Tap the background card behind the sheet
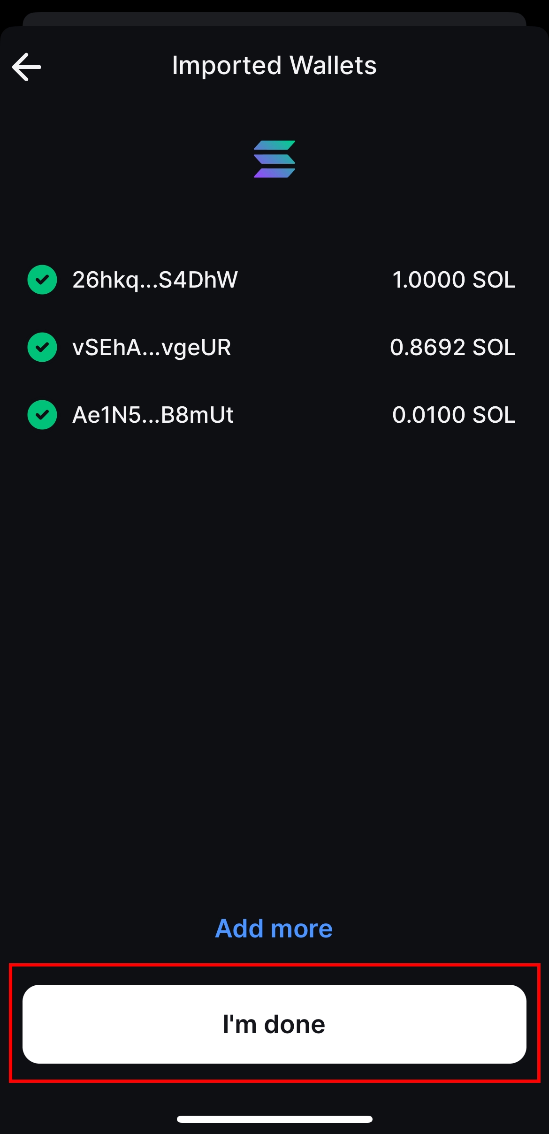The image size is (549, 1134). [x=274, y=19]
